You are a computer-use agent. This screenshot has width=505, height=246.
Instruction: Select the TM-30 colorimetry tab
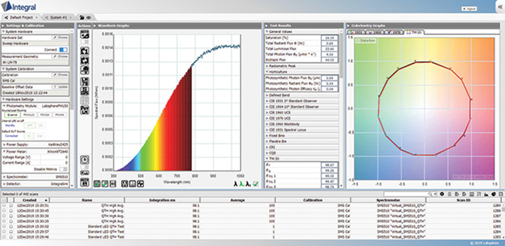414,32
